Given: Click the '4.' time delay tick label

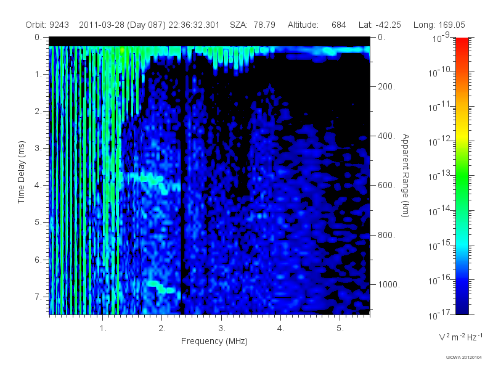Looking at the screenshot, I should coord(38,186).
